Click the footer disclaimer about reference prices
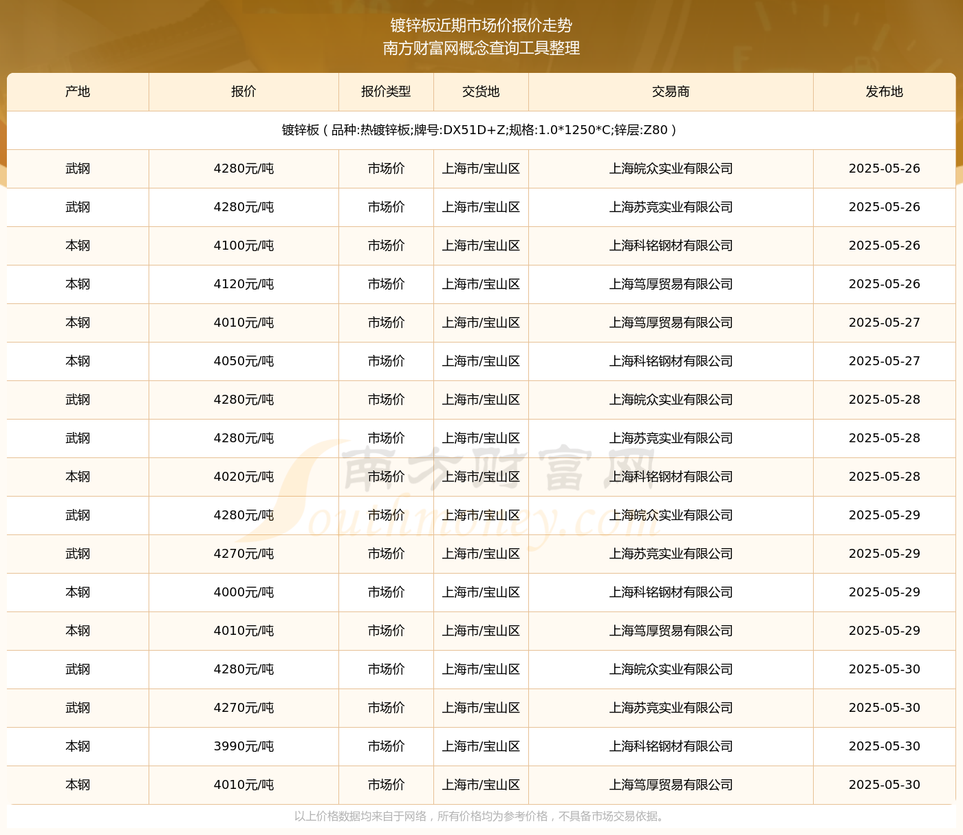The width and height of the screenshot is (963, 835). pos(481,816)
